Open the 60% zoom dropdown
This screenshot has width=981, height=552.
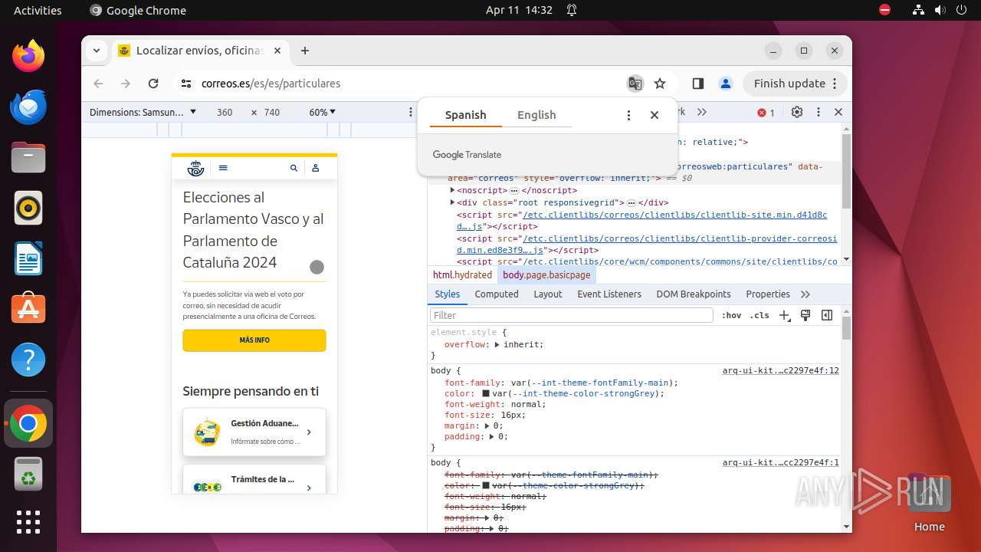(x=323, y=112)
